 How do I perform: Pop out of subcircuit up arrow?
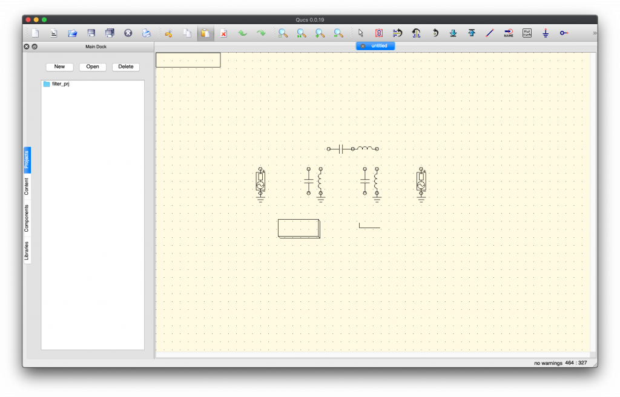pyautogui.click(x=471, y=33)
